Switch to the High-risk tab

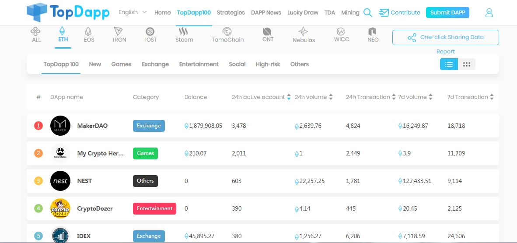[268, 64]
